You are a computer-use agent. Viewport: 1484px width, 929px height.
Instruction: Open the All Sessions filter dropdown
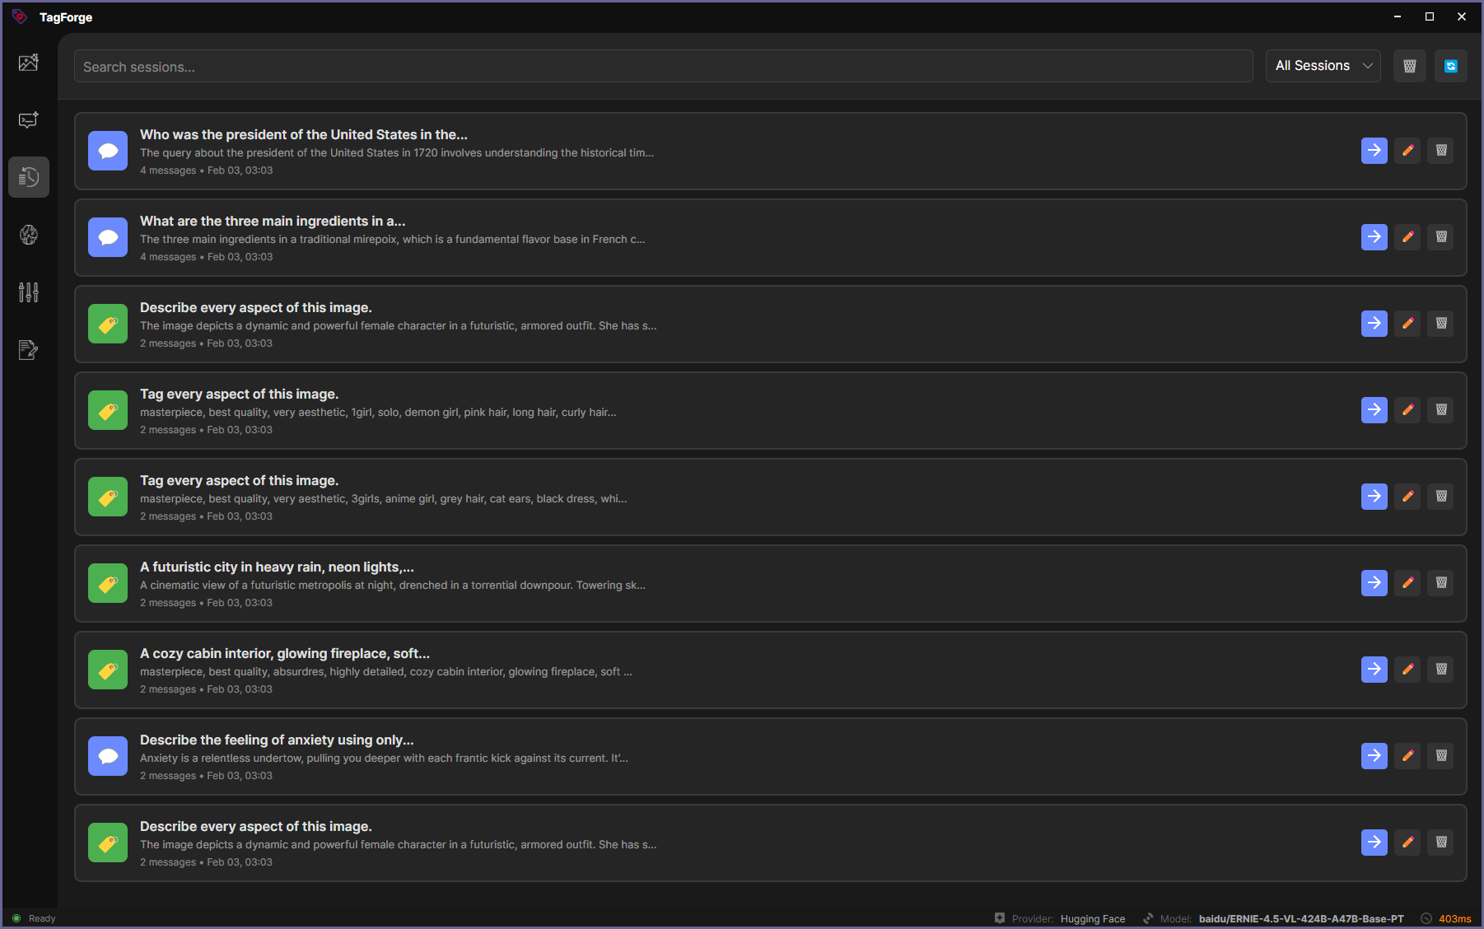[x=1323, y=65]
